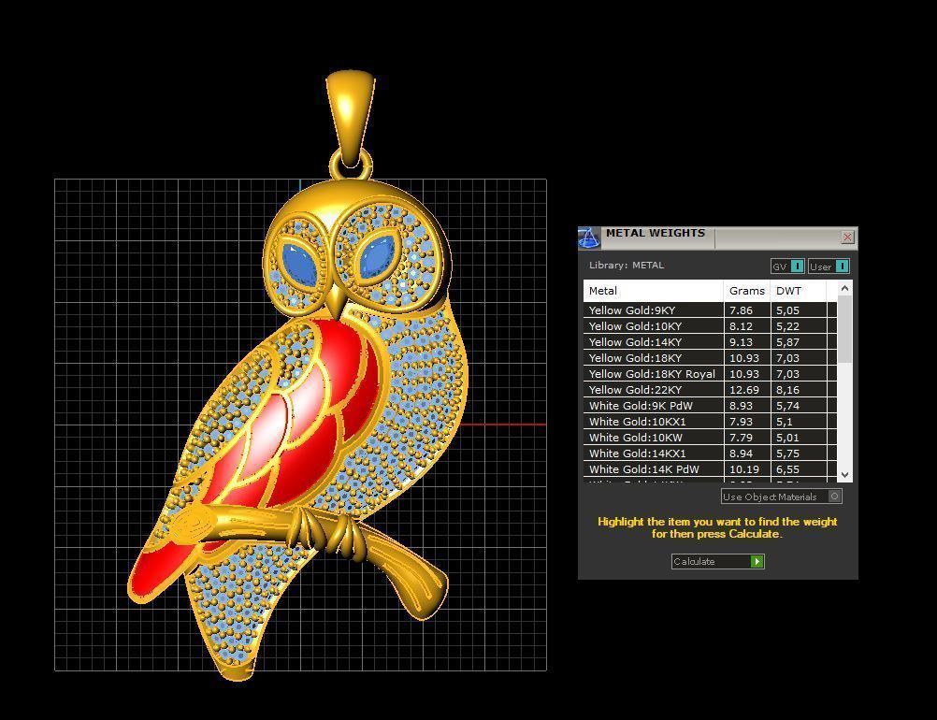The width and height of the screenshot is (937, 720).
Task: Select the Yellow Gold:18KY Royal row
Action: pos(710,373)
